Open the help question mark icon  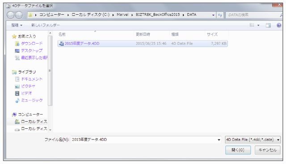[x=279, y=25]
